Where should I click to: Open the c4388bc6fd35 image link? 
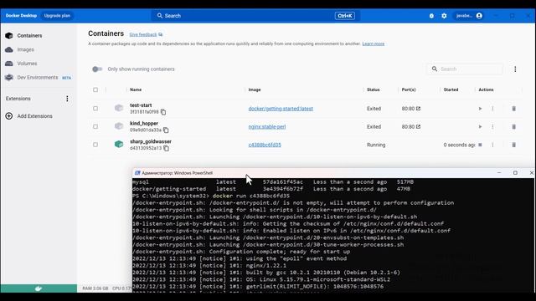coord(265,145)
